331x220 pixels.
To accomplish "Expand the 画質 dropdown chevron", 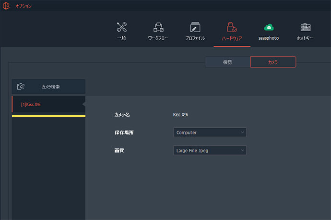I will click(242, 151).
